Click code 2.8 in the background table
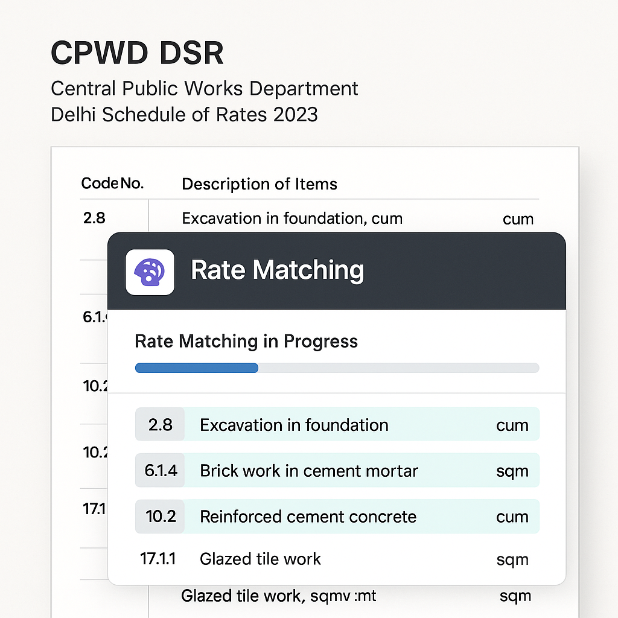 click(x=94, y=218)
